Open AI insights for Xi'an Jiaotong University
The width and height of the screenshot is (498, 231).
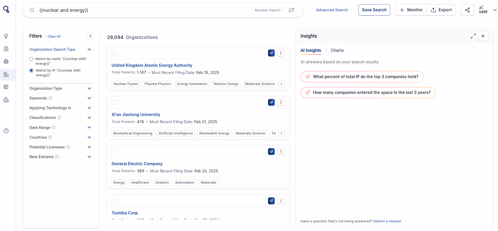(271, 102)
